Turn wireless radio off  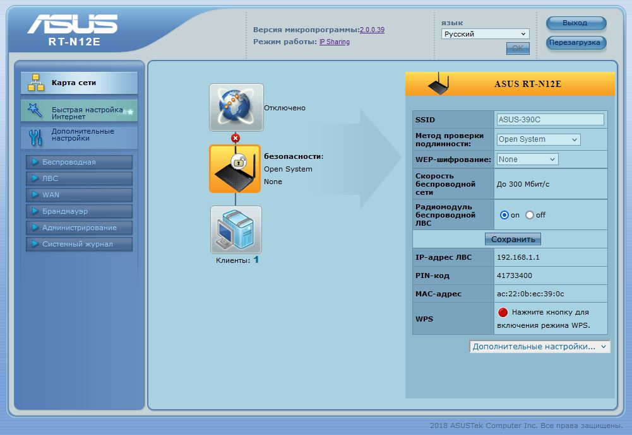pos(530,215)
